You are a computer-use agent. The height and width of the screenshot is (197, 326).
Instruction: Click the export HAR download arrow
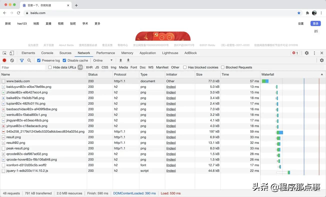pos(128,60)
